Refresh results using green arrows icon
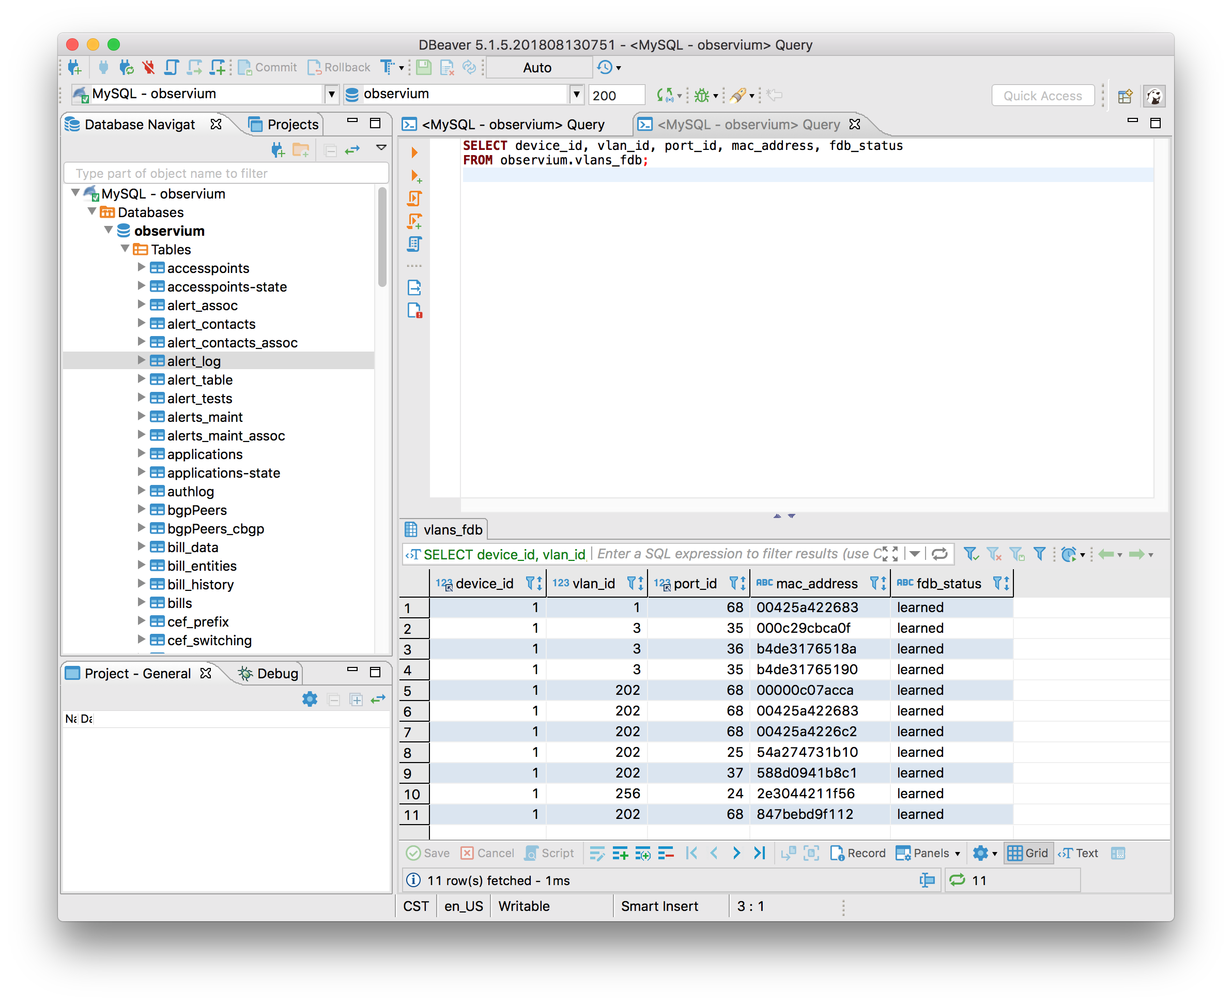The width and height of the screenshot is (1232, 1004). click(958, 879)
